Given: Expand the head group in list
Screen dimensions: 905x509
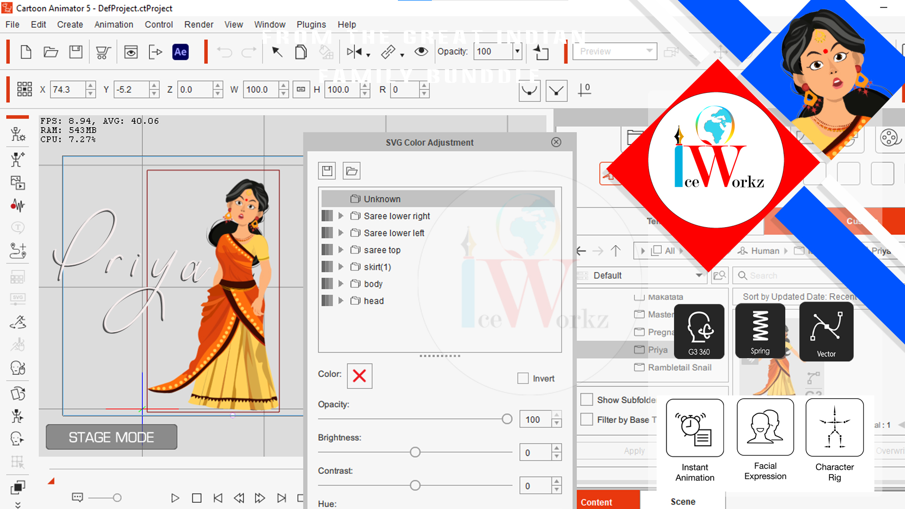Looking at the screenshot, I should point(341,301).
